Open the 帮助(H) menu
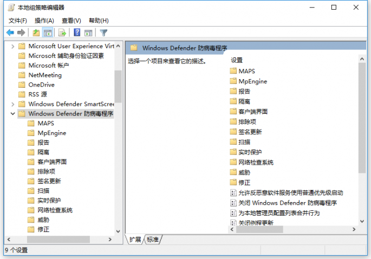 coord(99,21)
